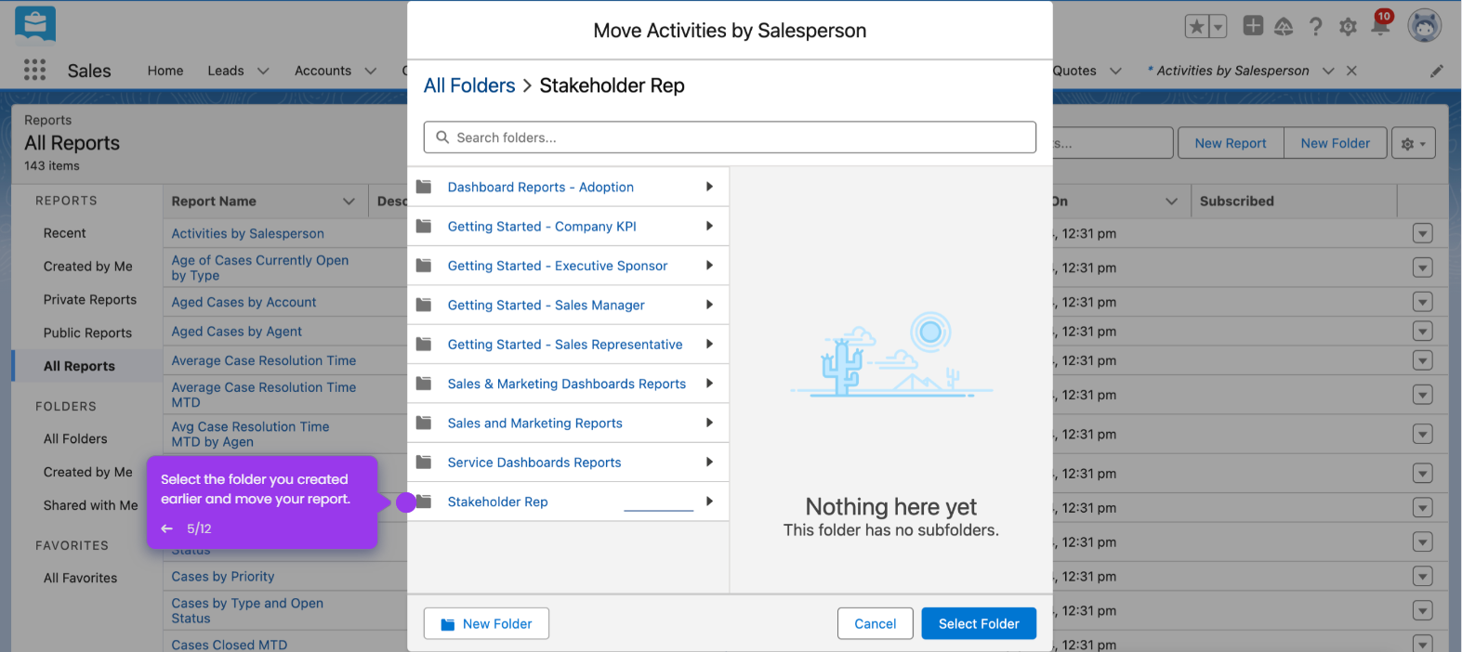Open the Leads tab dropdown chevron
Image resolution: width=1462 pixels, height=652 pixels.
pyautogui.click(x=263, y=71)
